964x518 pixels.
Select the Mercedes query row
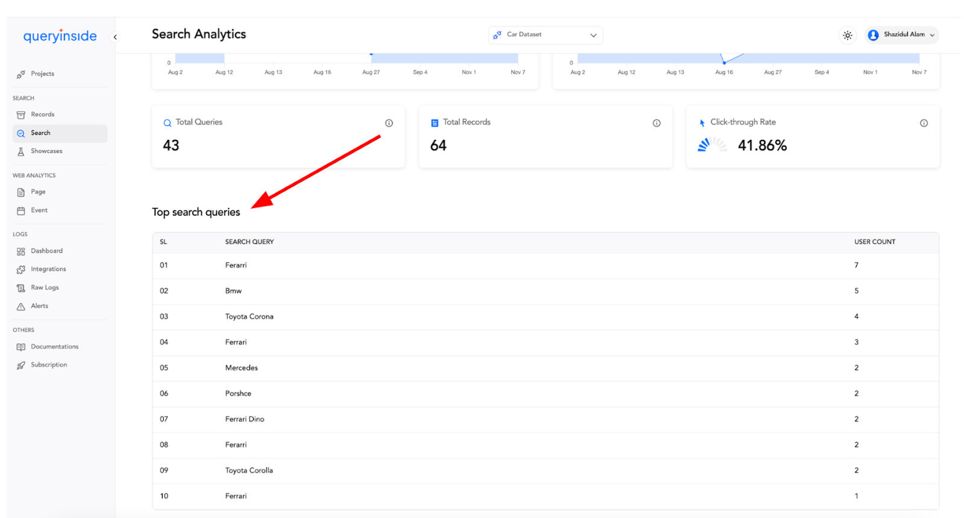pos(545,368)
